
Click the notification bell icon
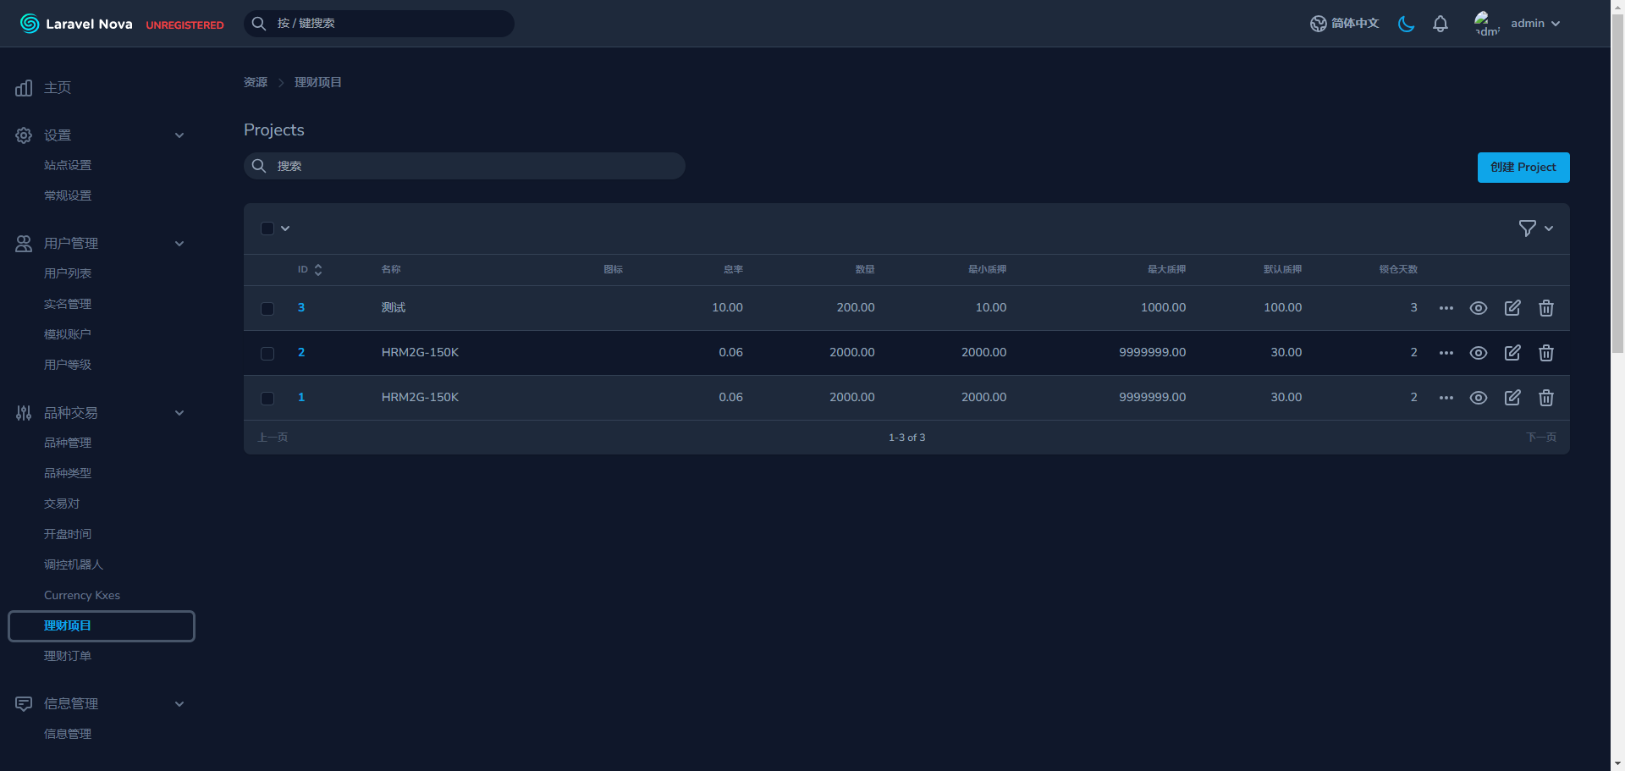tap(1440, 24)
